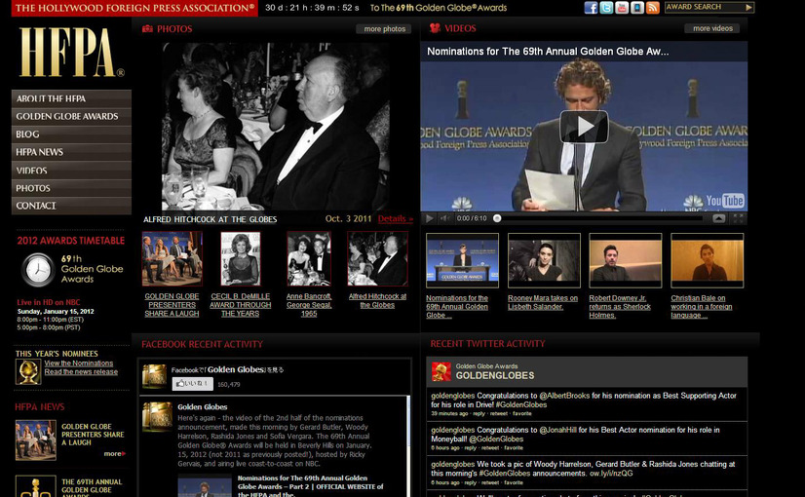Click retweet under the AlbertBrooks tweet
The image size is (805, 497).
click(x=499, y=413)
